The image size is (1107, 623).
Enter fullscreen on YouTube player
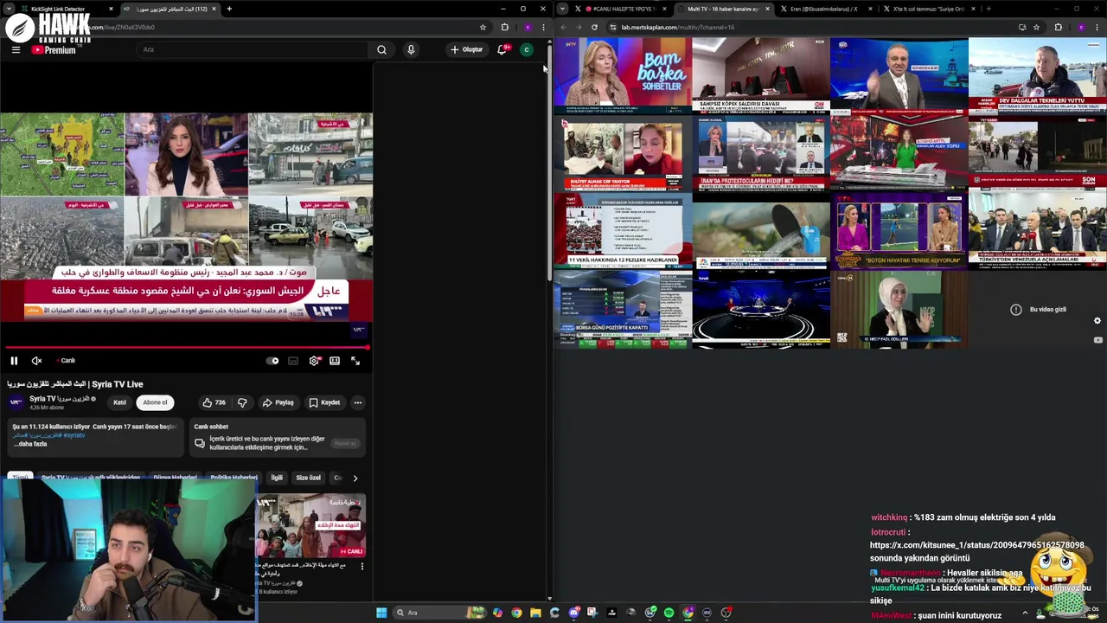[355, 361]
